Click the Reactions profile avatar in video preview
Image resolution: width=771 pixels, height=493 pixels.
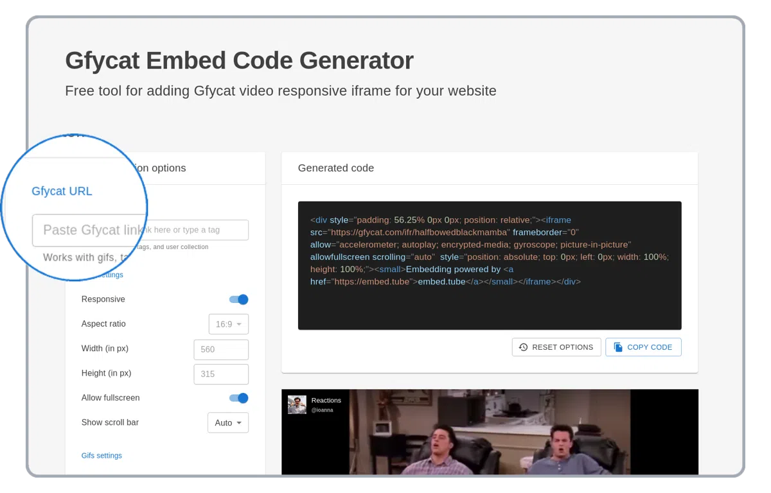pos(297,404)
